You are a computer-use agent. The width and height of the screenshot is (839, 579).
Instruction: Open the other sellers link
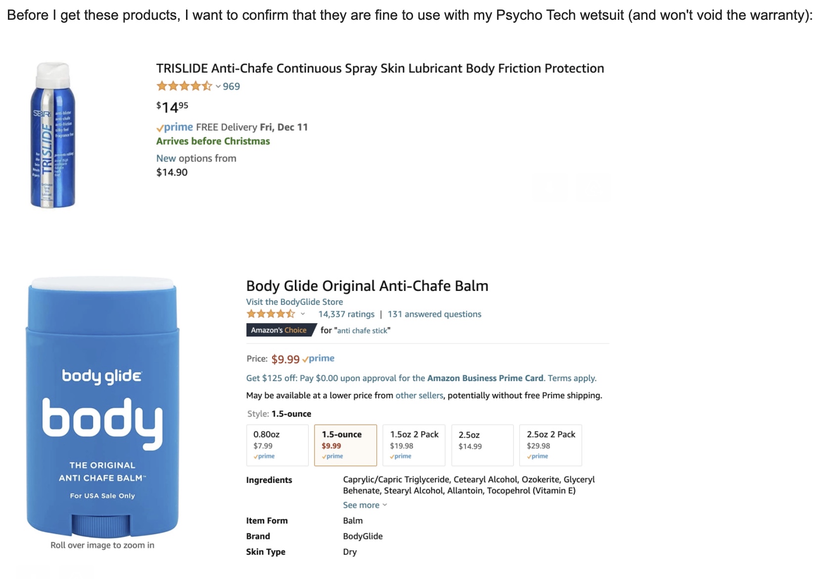[x=419, y=395]
